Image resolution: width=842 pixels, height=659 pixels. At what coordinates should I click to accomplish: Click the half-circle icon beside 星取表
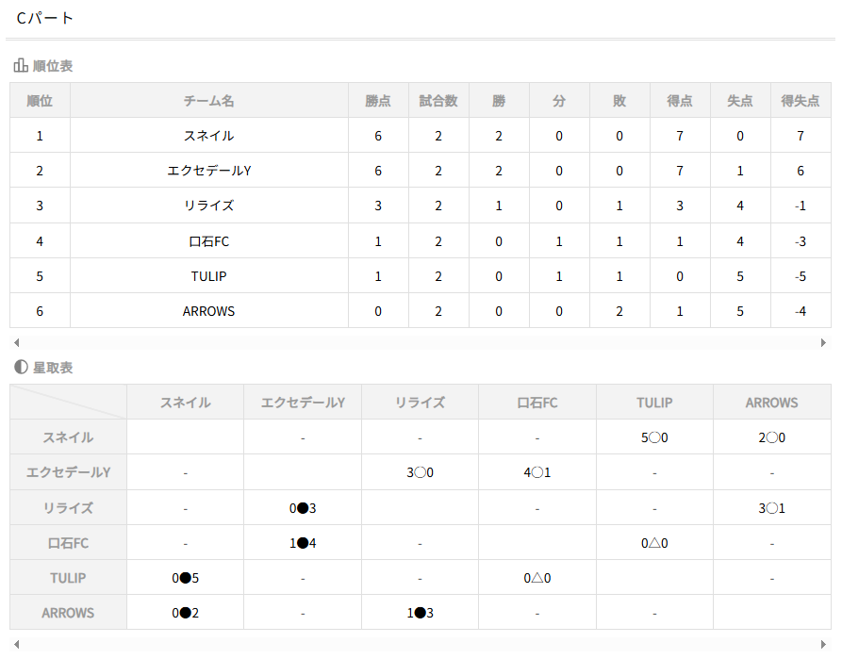click(x=21, y=368)
